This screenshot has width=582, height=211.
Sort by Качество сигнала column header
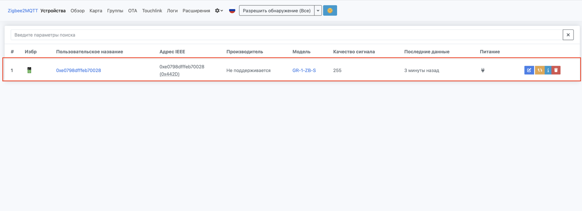(354, 52)
